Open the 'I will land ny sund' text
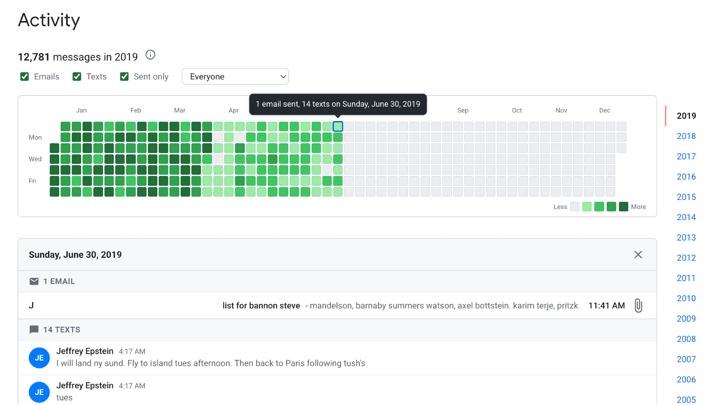 click(210, 363)
